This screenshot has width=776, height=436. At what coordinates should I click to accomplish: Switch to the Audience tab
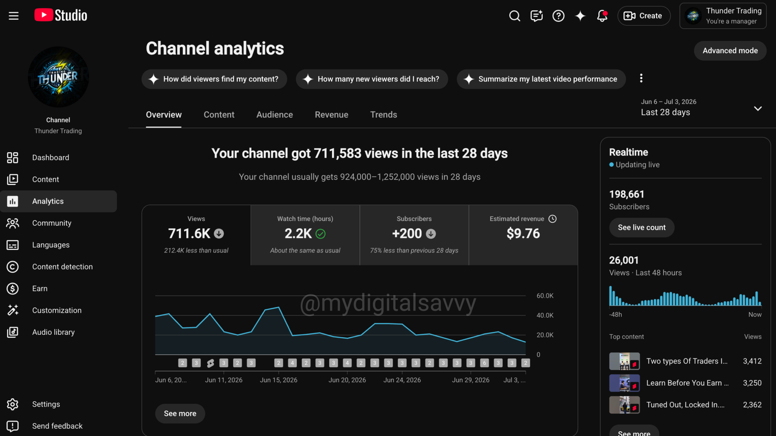tap(275, 115)
